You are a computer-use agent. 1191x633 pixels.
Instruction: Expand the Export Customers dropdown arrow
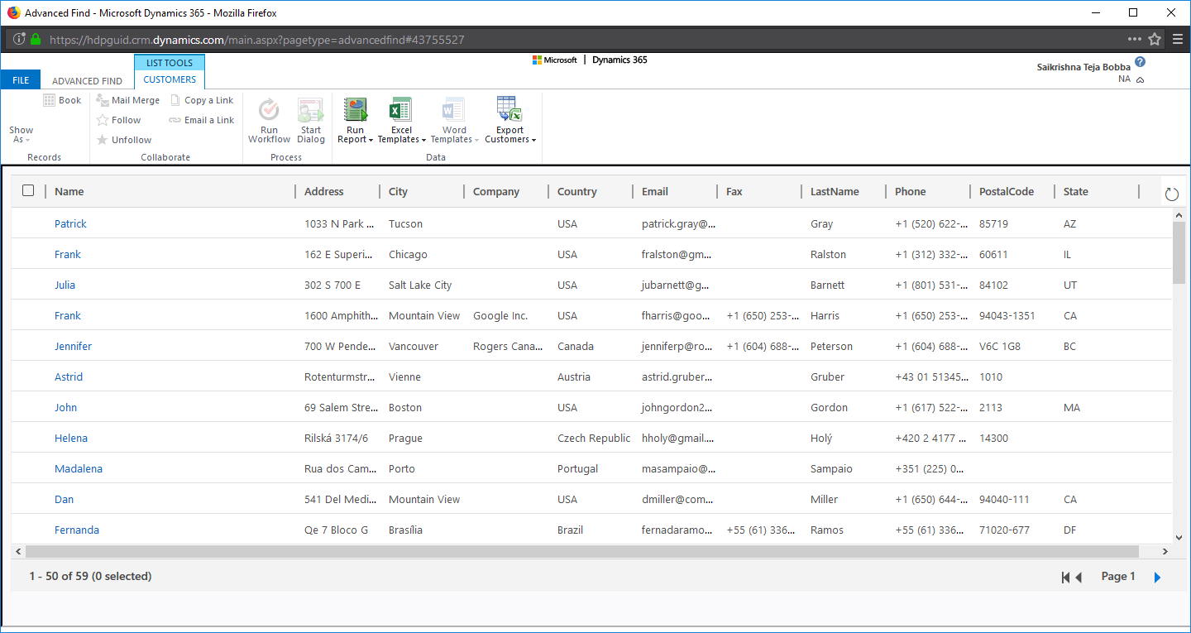[532, 140]
